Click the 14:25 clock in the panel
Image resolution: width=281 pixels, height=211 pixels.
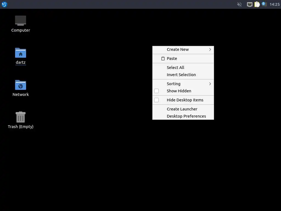tap(274, 4)
